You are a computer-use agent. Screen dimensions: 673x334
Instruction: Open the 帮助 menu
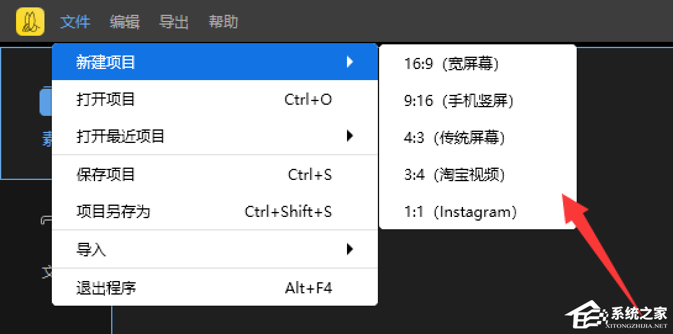(224, 22)
